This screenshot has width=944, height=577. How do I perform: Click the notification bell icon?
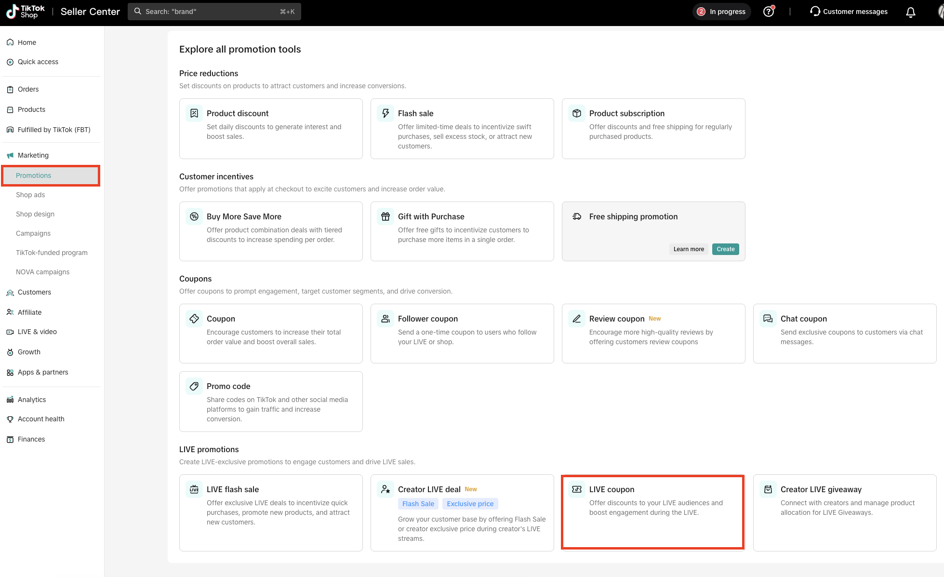(910, 12)
